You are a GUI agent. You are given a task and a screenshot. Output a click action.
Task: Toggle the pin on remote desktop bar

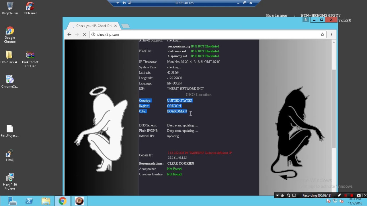[x=124, y=3]
